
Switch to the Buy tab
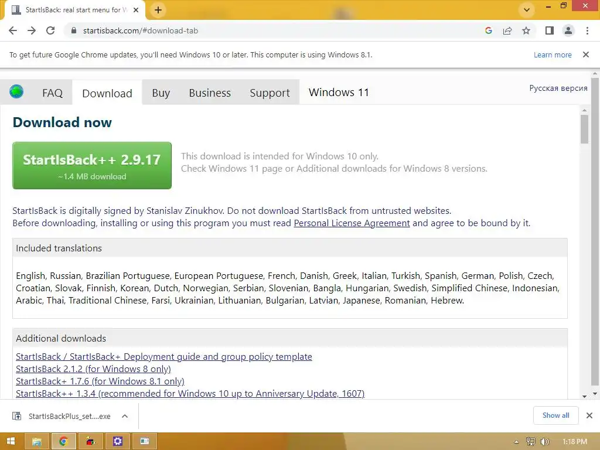(161, 93)
